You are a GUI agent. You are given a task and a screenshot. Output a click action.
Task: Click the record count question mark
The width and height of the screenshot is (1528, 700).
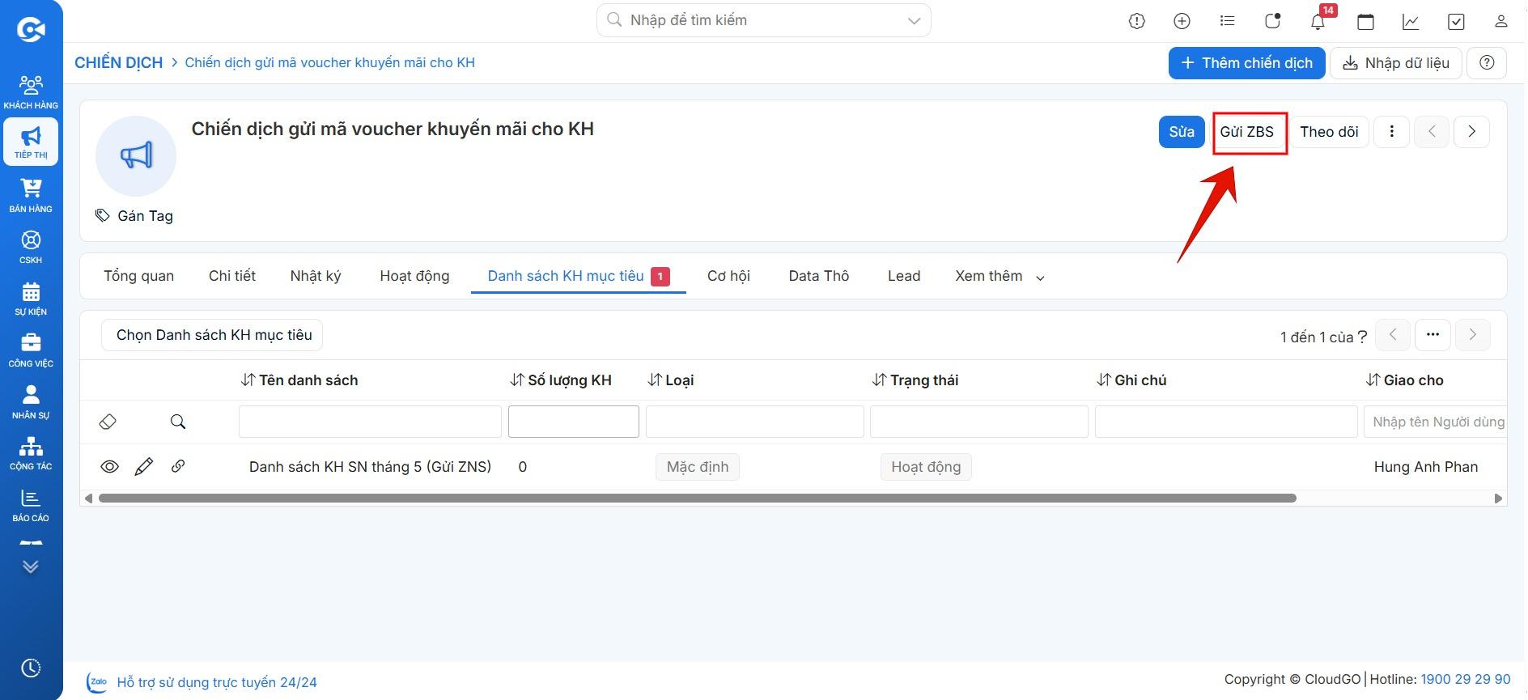pyautogui.click(x=1362, y=337)
